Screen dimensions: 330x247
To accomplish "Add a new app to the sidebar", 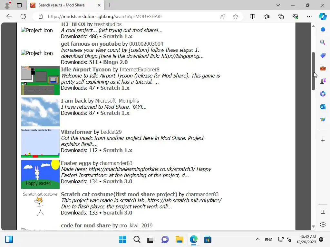I will (x=323, y=140).
